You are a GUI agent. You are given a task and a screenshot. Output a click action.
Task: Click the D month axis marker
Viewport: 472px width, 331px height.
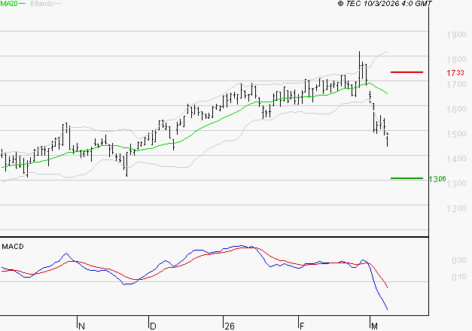pos(153,326)
